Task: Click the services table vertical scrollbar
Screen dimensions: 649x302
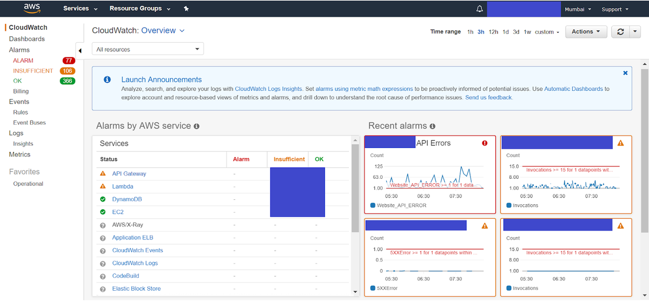Action: tap(355, 189)
